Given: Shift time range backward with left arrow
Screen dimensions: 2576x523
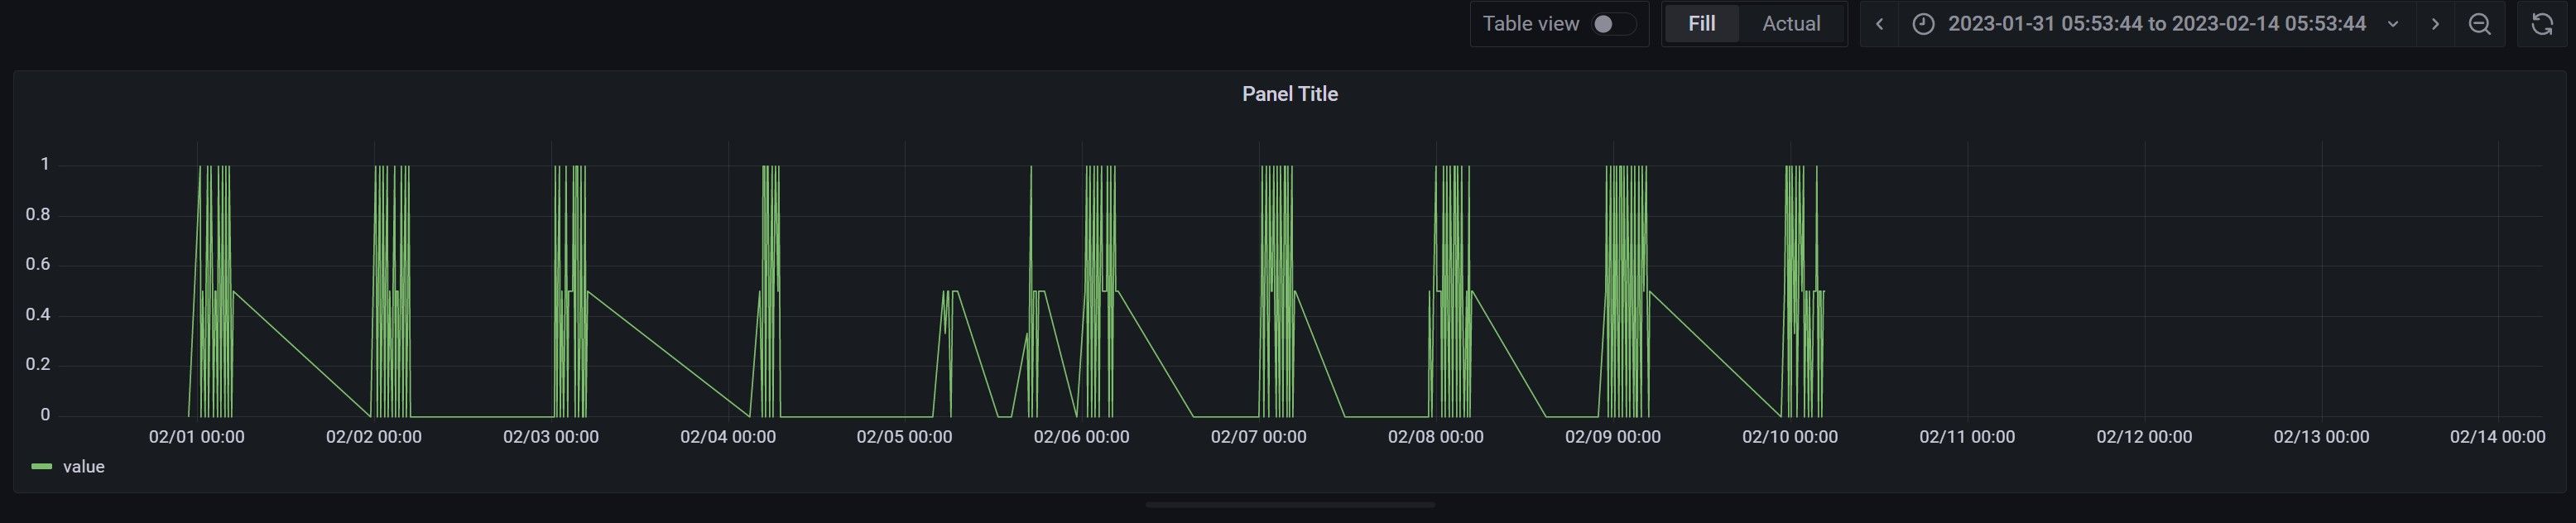Looking at the screenshot, I should coord(1879,24).
